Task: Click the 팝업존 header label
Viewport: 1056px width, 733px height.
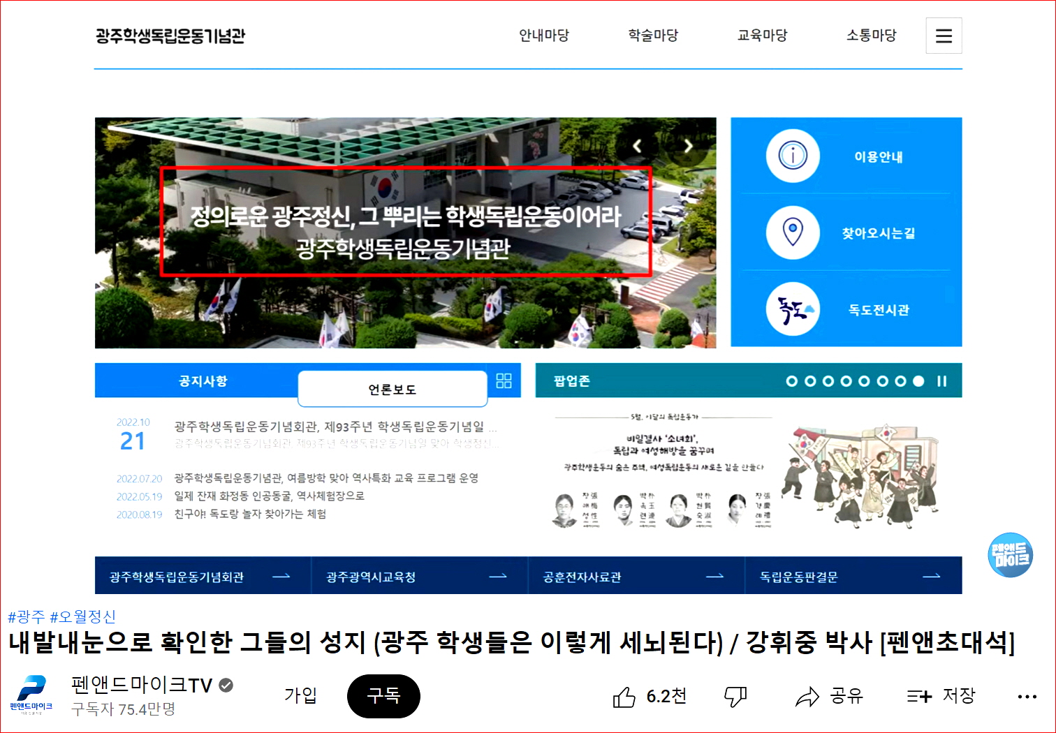Action: point(572,381)
